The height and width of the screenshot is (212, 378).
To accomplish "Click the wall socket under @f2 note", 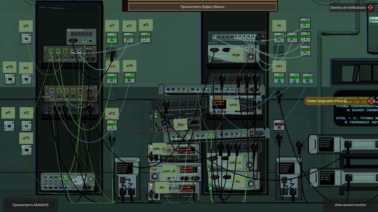I will 26,126.
